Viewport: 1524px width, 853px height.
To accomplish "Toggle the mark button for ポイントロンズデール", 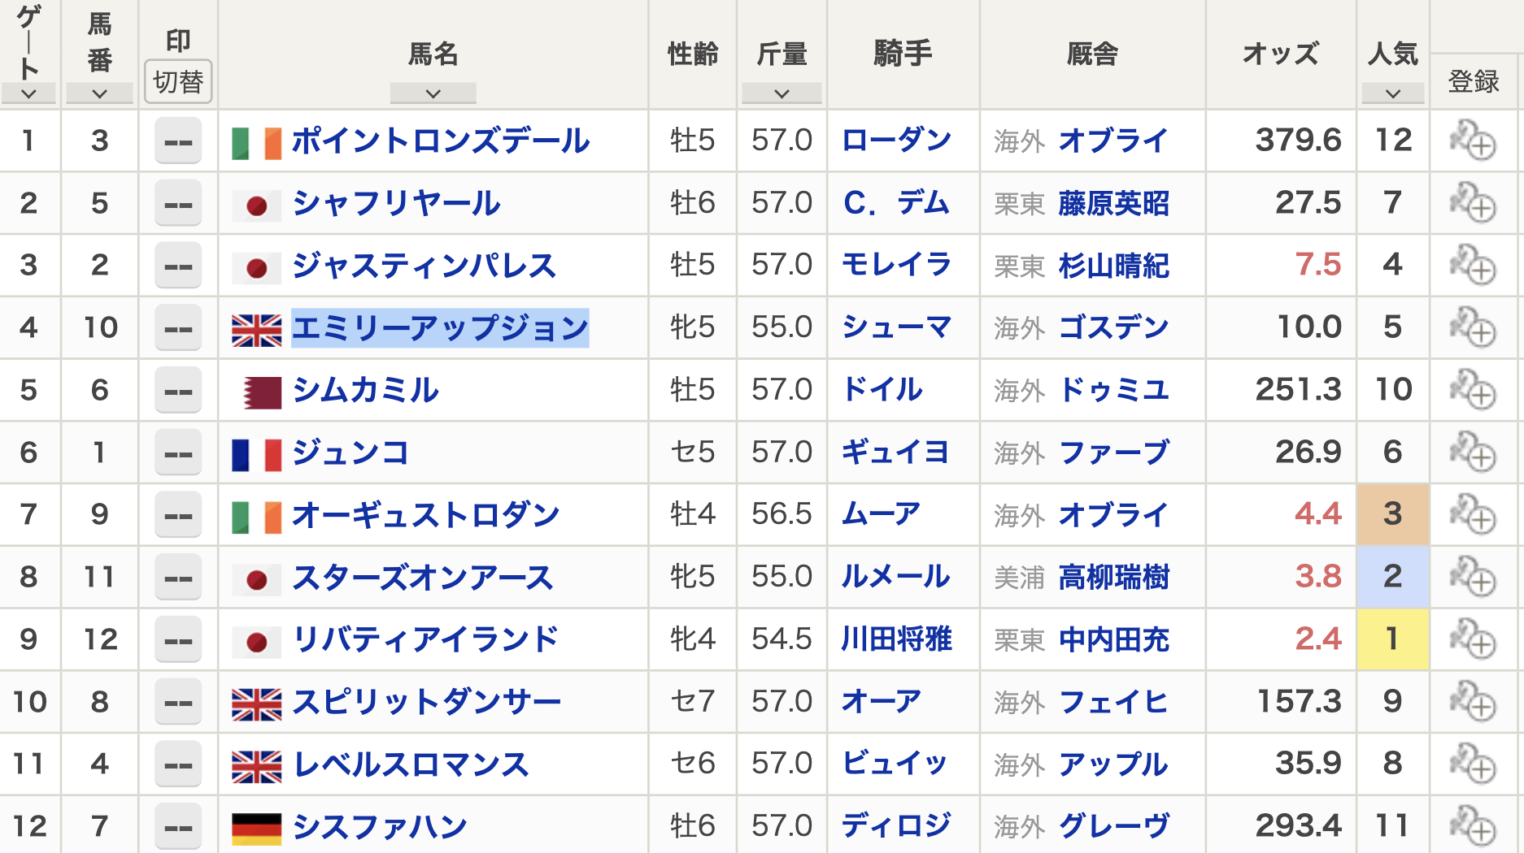I will 178,141.
